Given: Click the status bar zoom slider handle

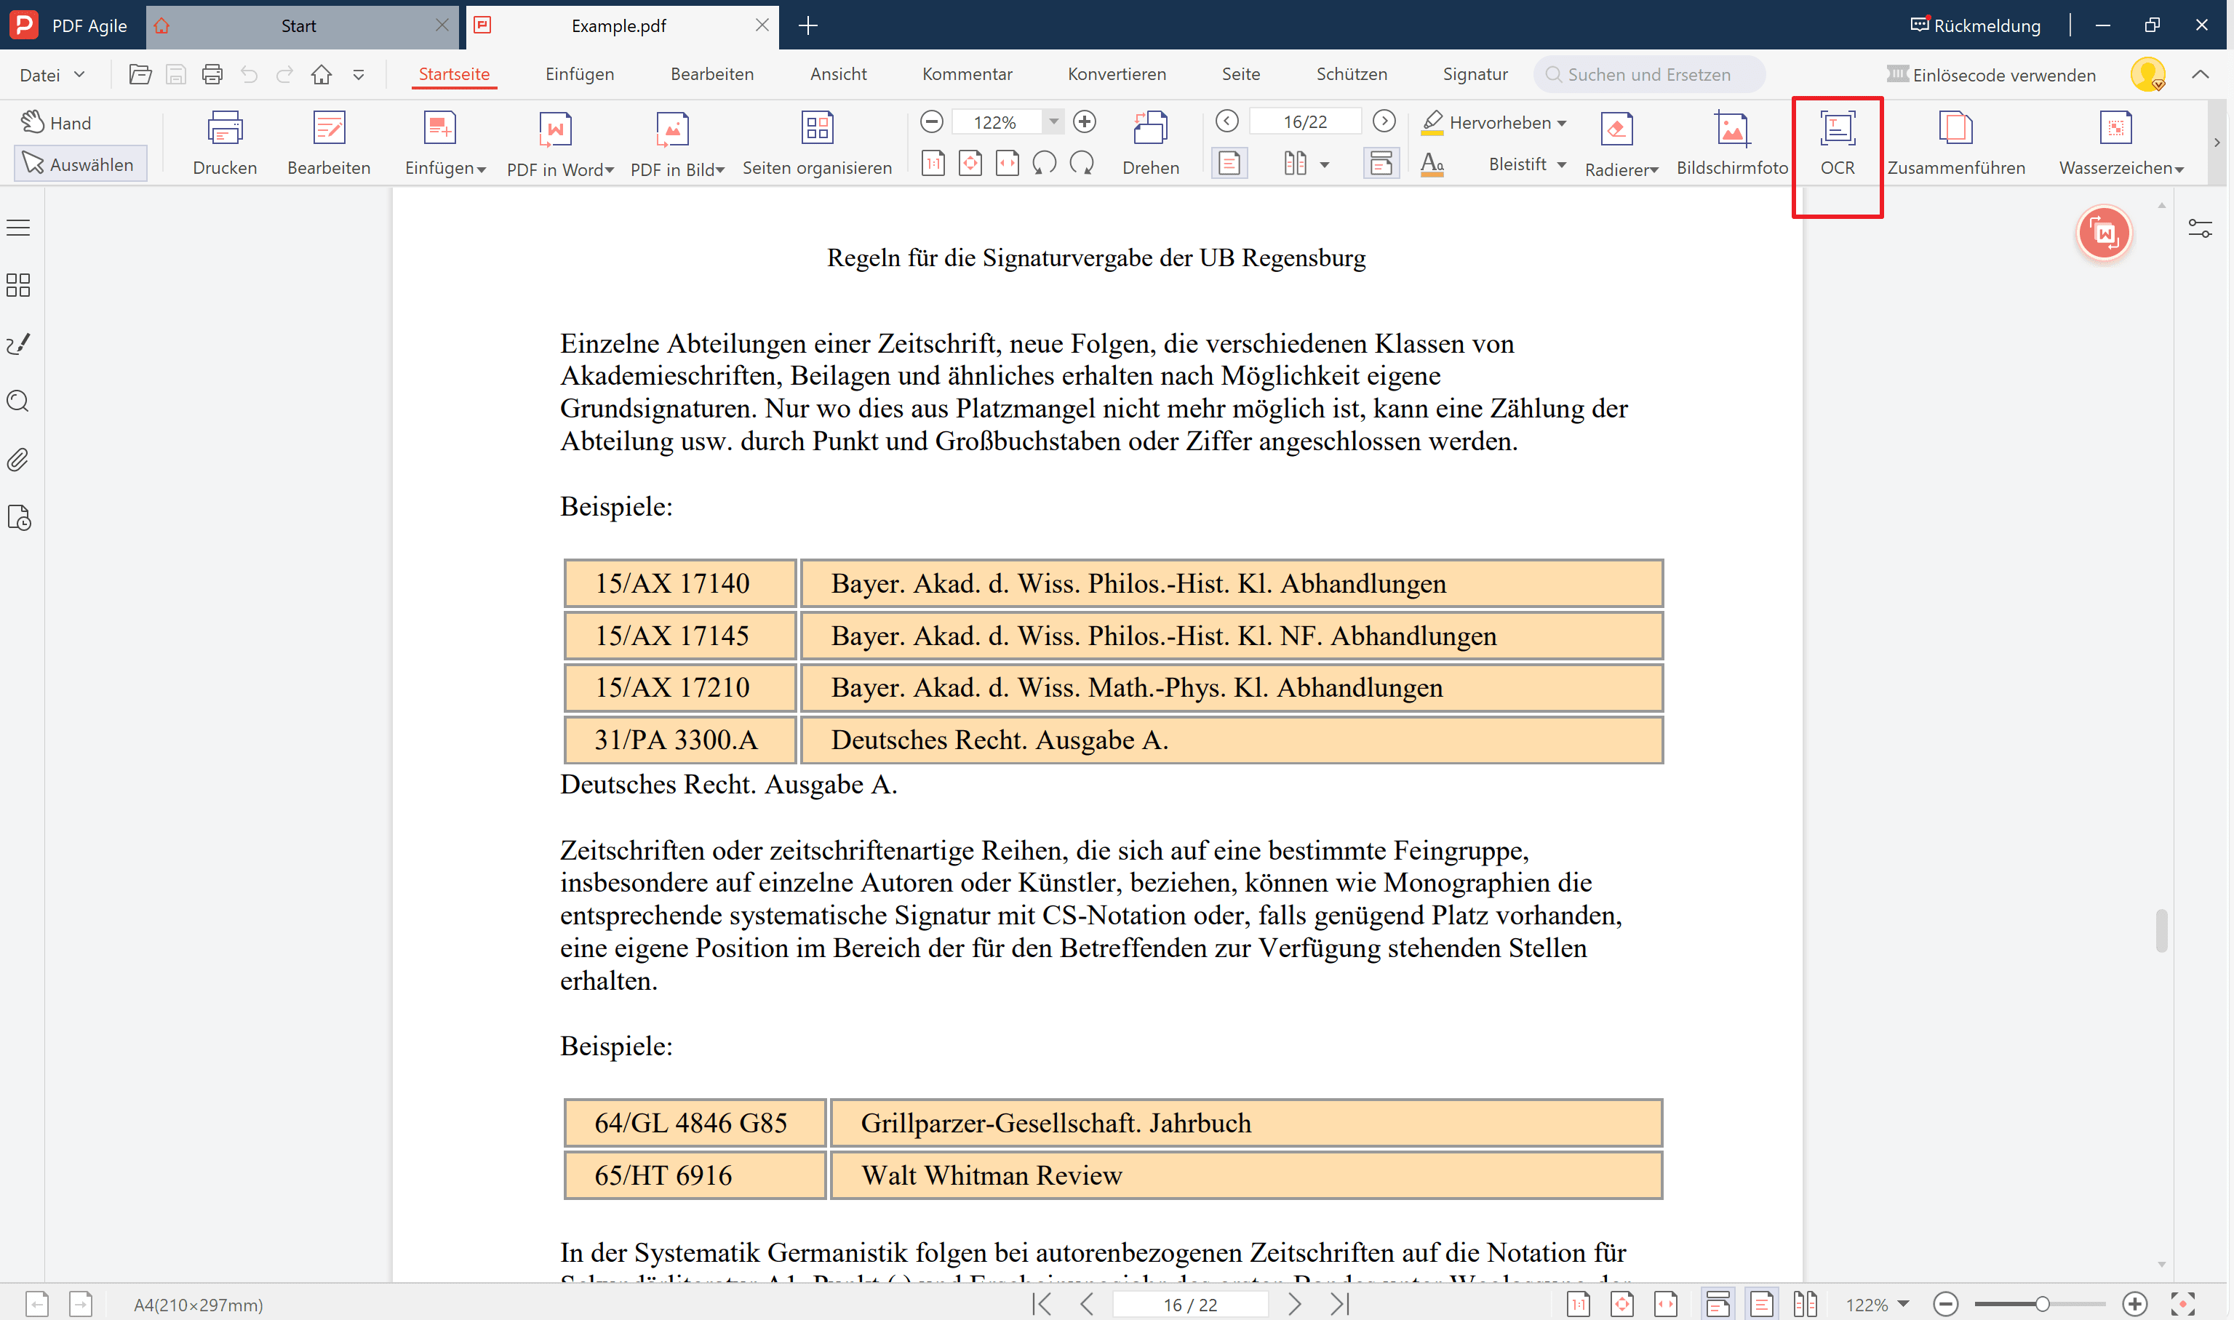Looking at the screenshot, I should tap(2042, 1304).
